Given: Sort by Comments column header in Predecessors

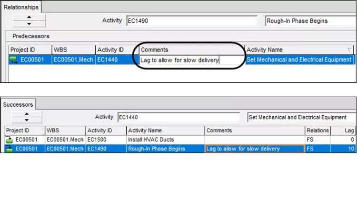Looking at the screenshot, I should (x=190, y=50).
